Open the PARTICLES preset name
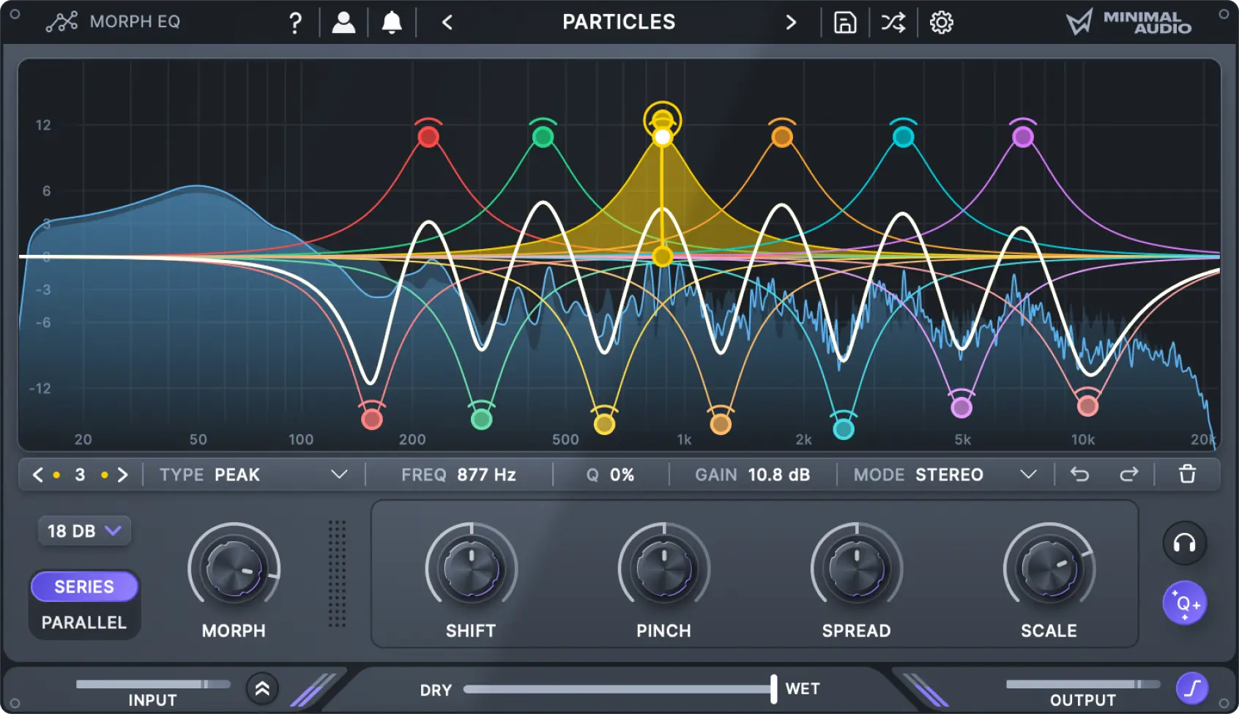The image size is (1239, 714). tap(619, 22)
